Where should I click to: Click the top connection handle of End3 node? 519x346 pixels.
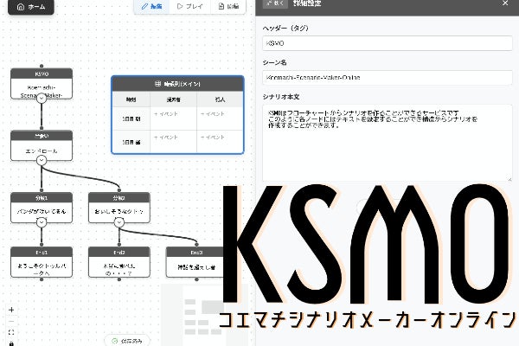coord(196,245)
